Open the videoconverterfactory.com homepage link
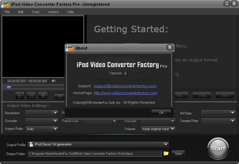239x164 pixels. pyautogui.click(x=126, y=93)
